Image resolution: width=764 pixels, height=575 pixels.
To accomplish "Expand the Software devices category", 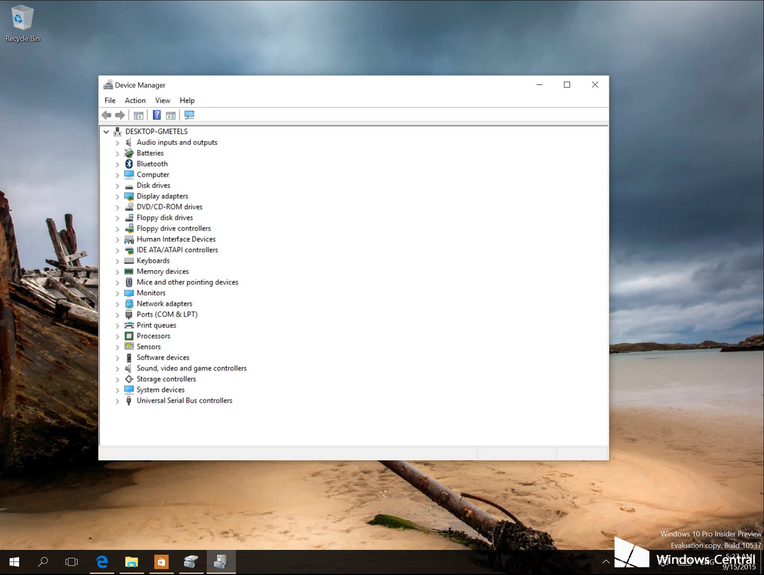I will pyautogui.click(x=117, y=358).
